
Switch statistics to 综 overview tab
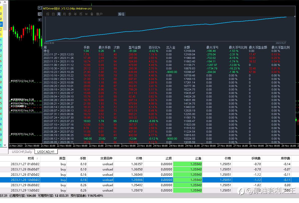48,14
